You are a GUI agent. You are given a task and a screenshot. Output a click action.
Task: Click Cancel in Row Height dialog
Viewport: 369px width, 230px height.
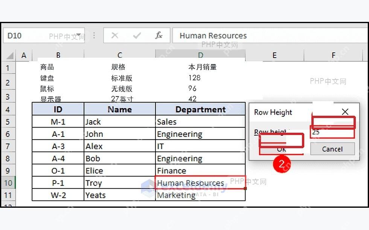(x=332, y=149)
